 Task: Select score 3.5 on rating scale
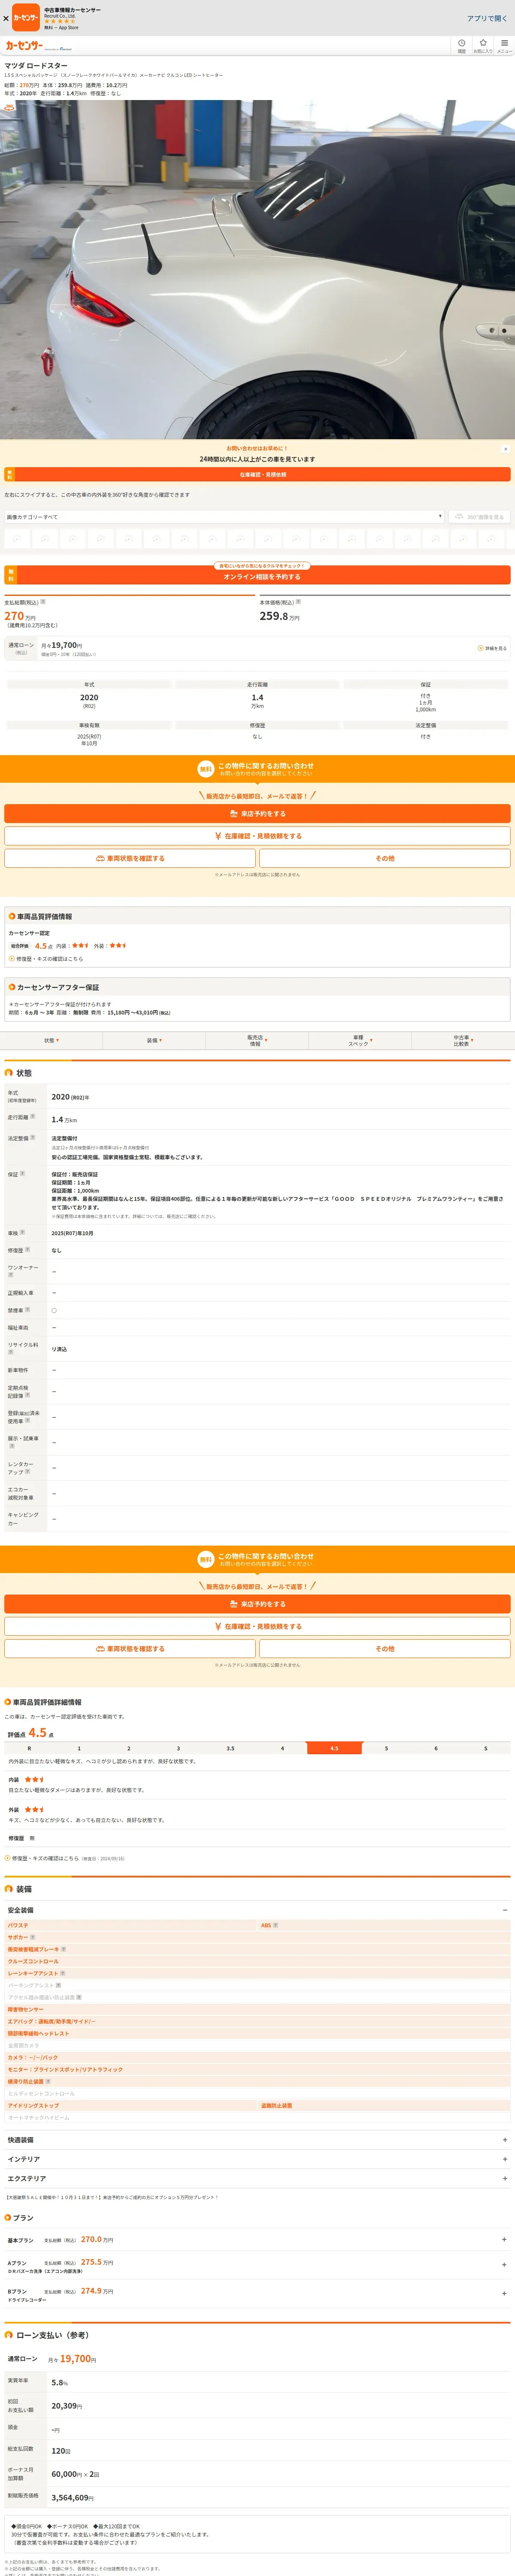[230, 1748]
